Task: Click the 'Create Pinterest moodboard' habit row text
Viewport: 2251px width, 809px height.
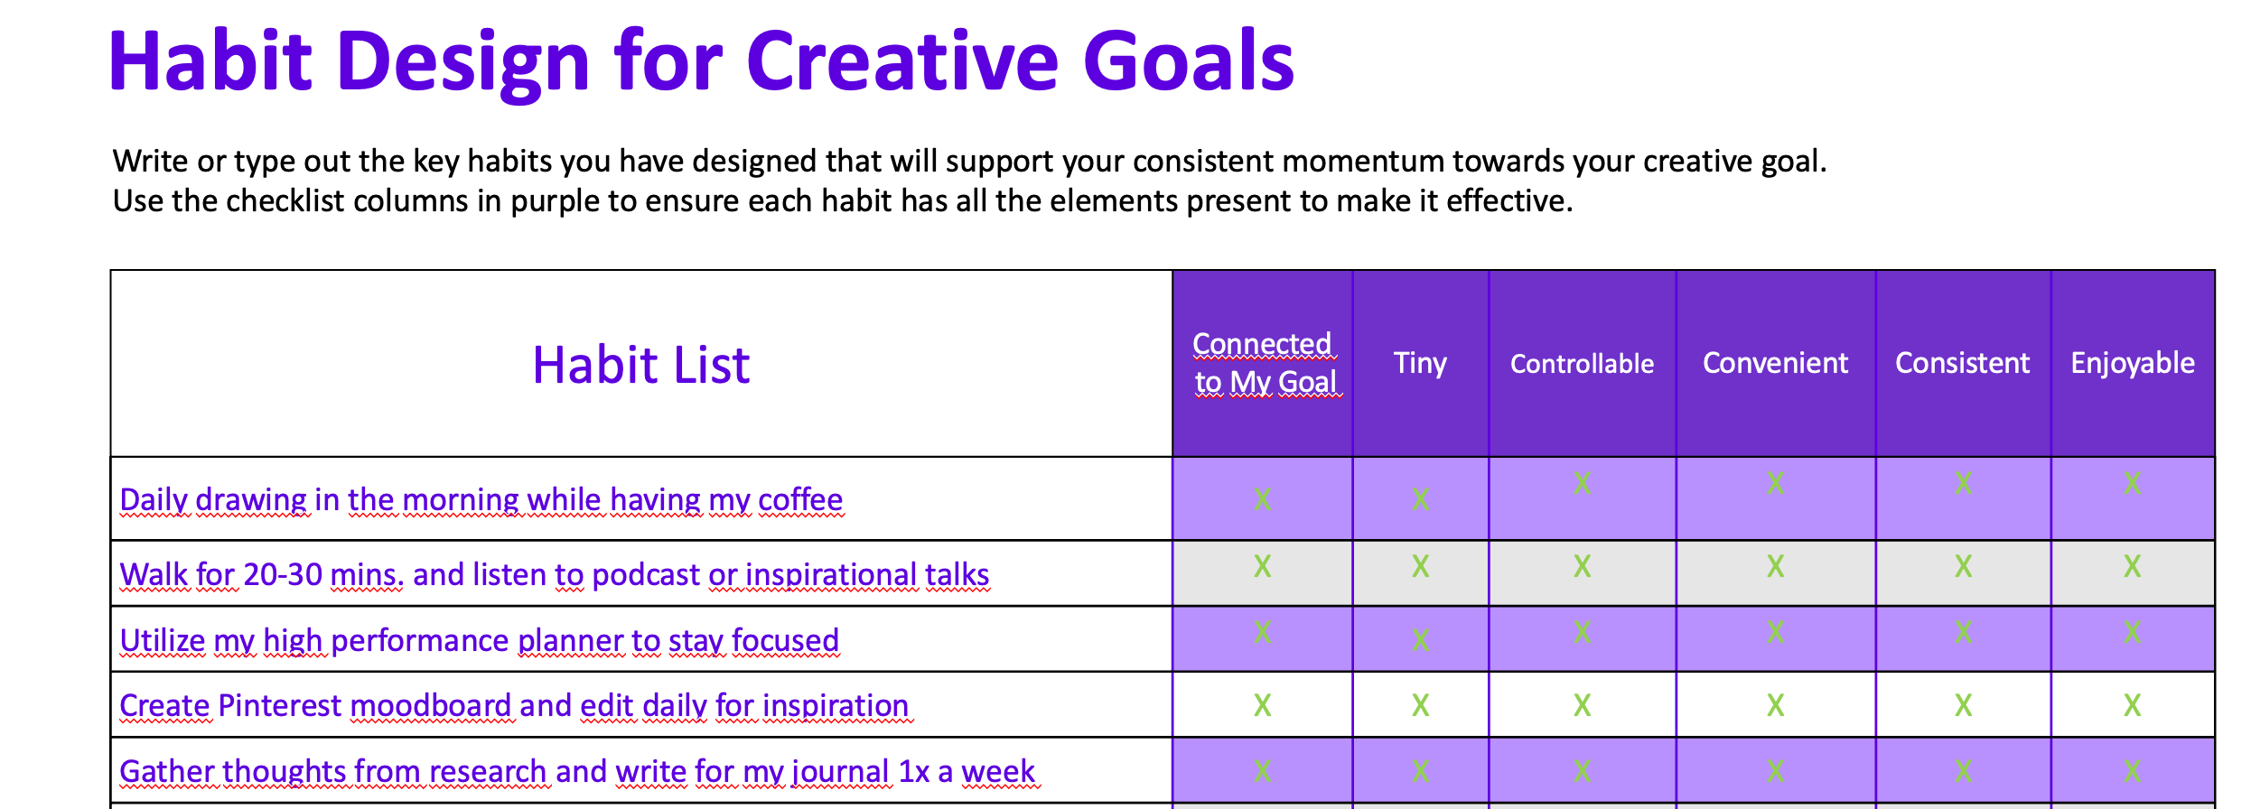Action: coord(513,705)
